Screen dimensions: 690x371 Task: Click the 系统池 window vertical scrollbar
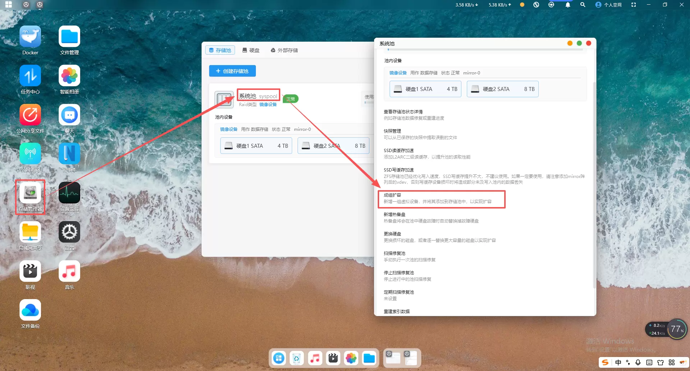point(594,180)
